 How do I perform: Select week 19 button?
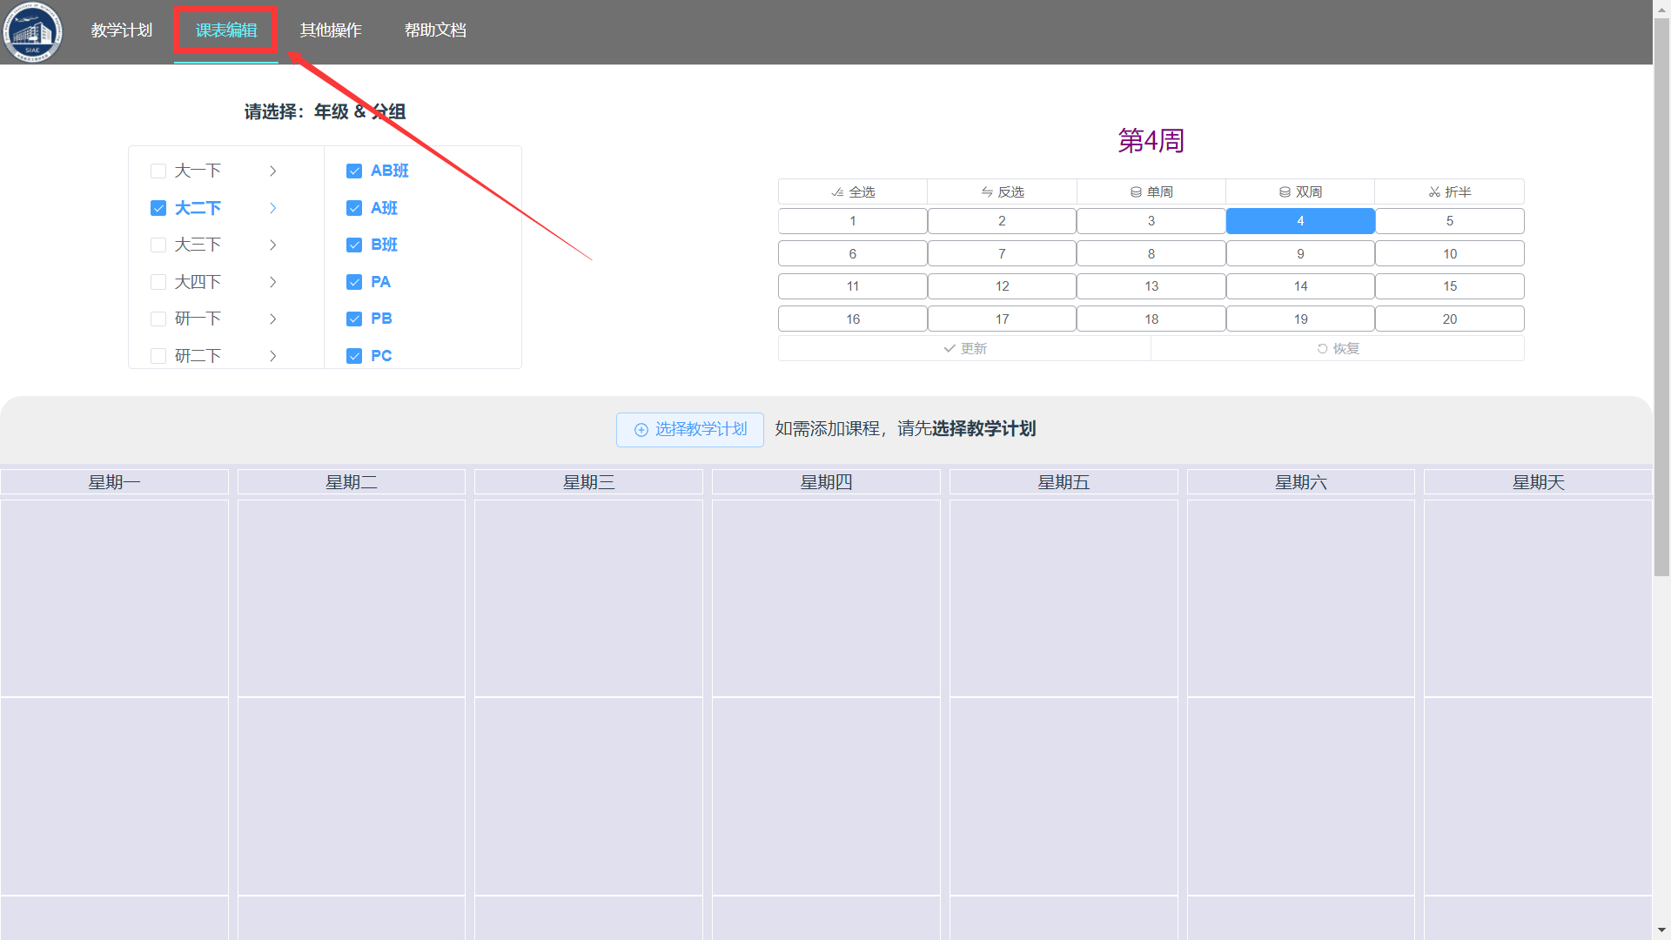click(x=1300, y=319)
